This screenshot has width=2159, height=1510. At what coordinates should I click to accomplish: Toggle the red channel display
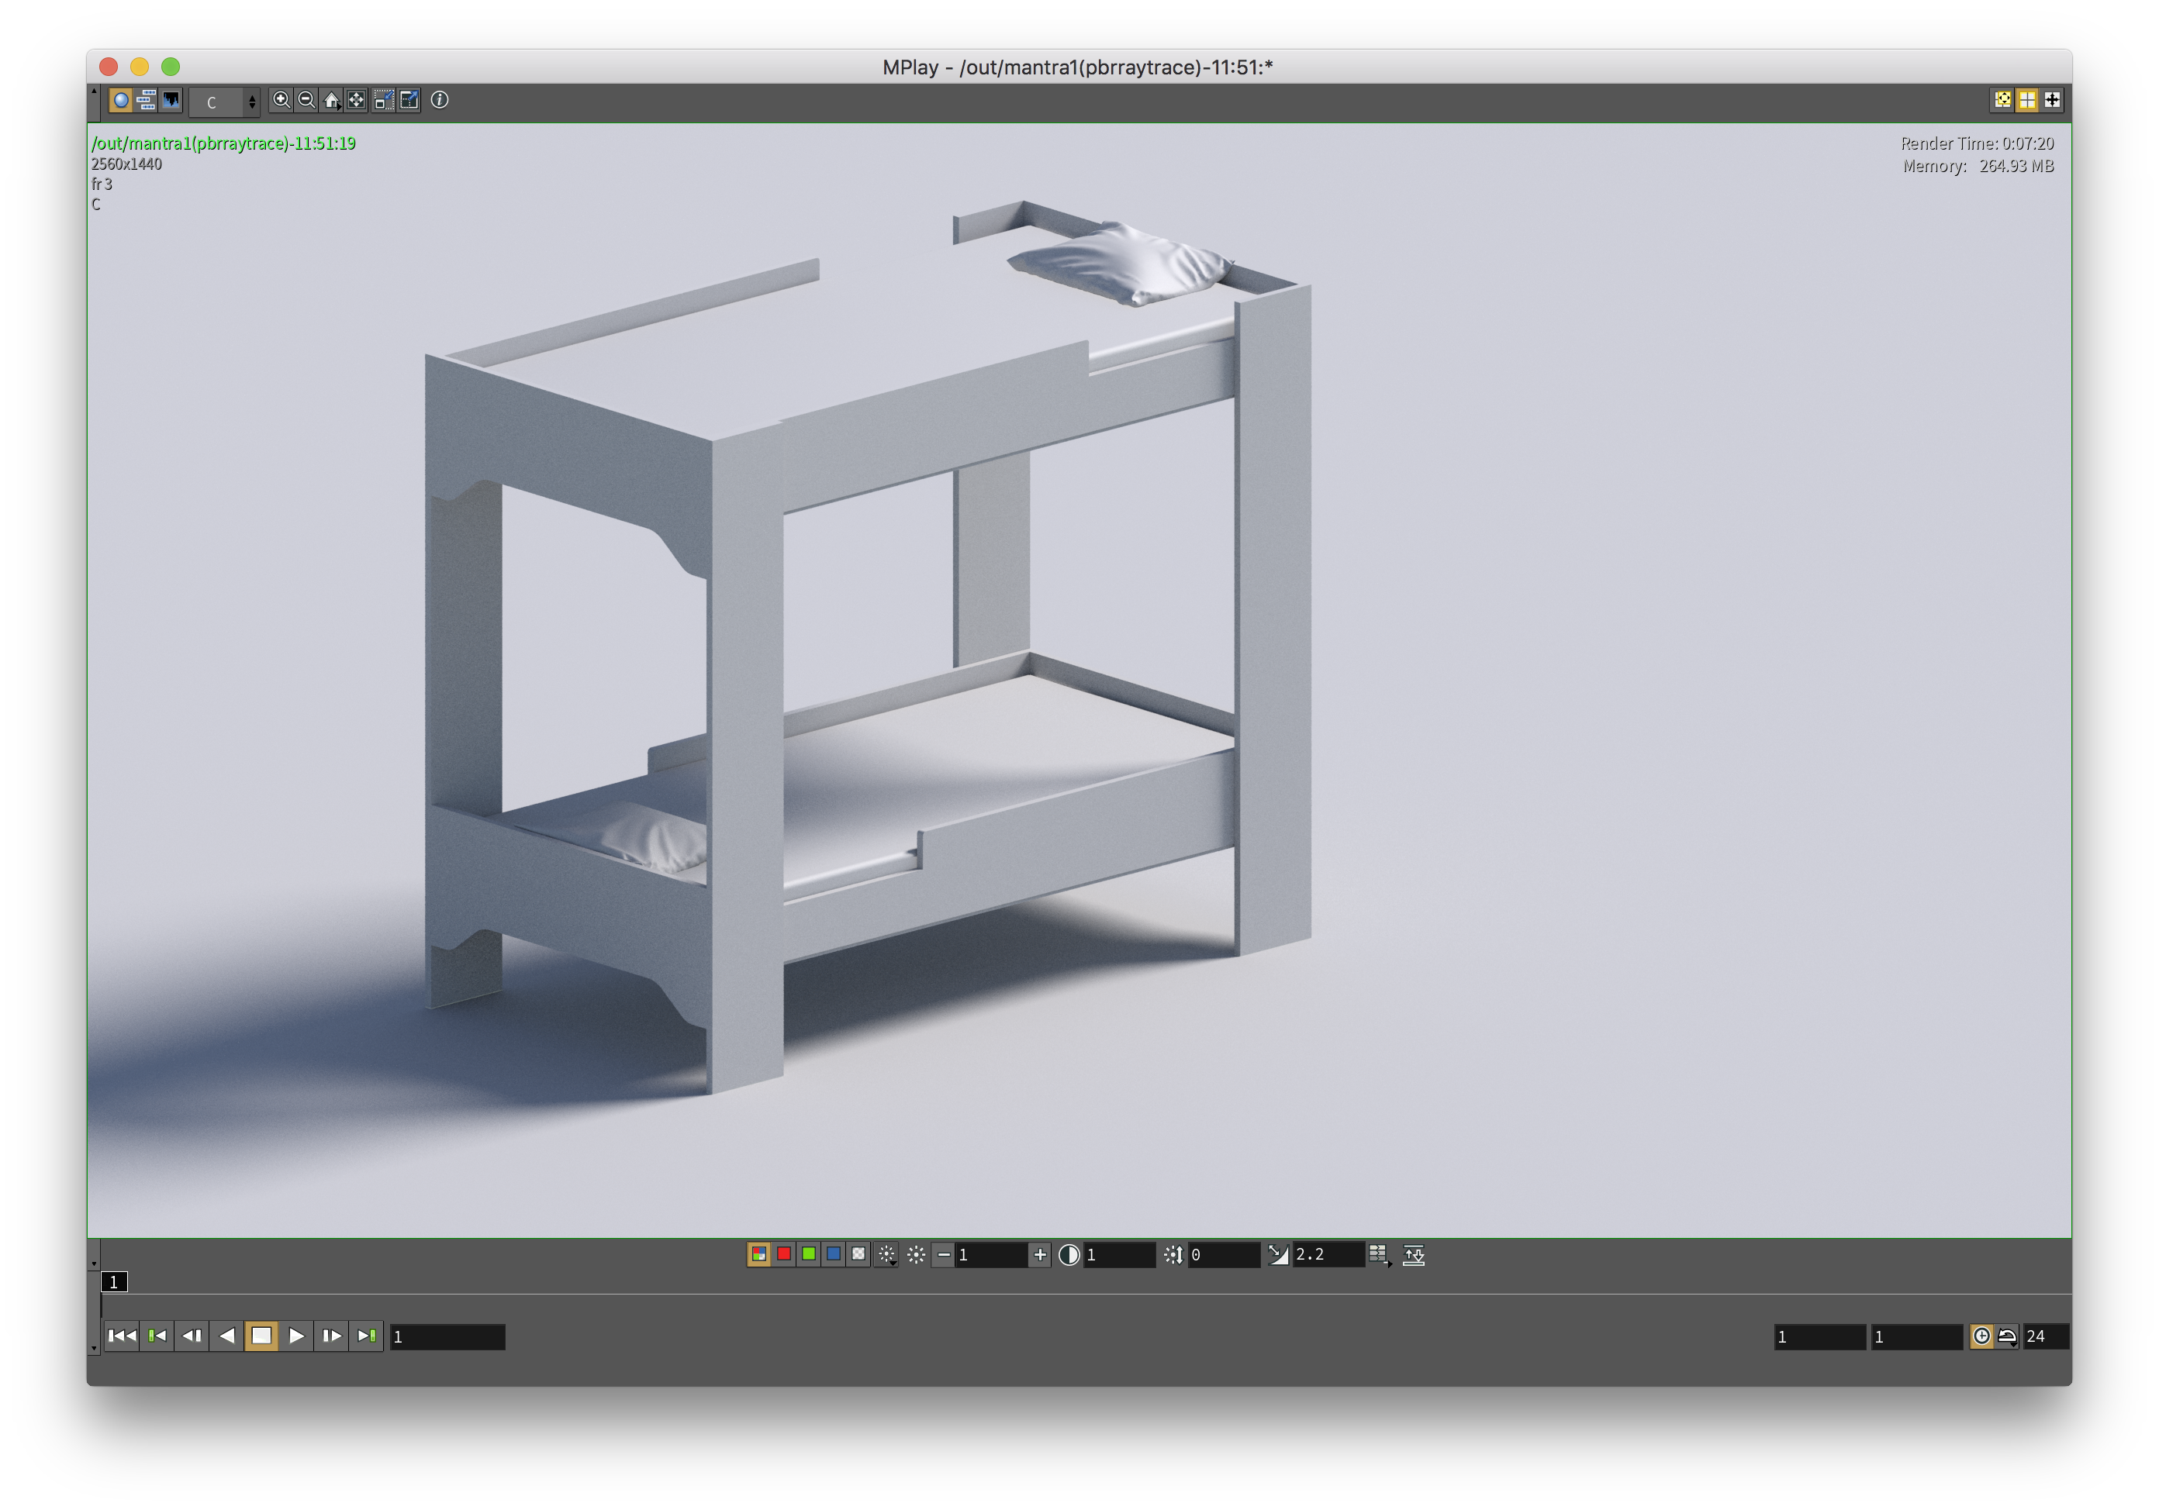pos(784,1254)
